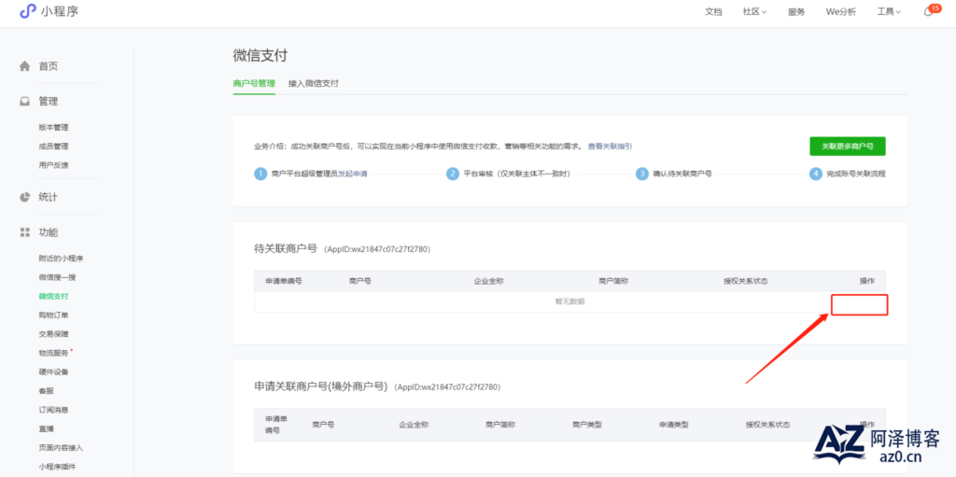Click the 管理 inbox icon
956x477 pixels.
coord(24,101)
